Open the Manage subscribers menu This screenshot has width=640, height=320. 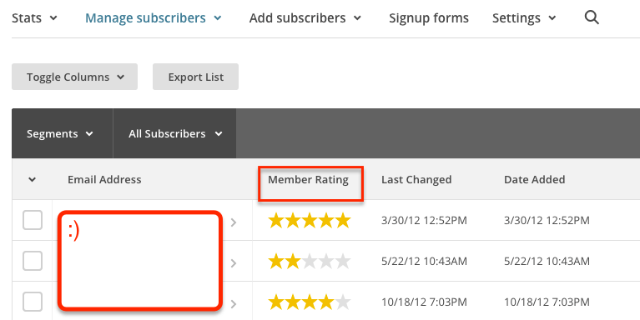[153, 18]
